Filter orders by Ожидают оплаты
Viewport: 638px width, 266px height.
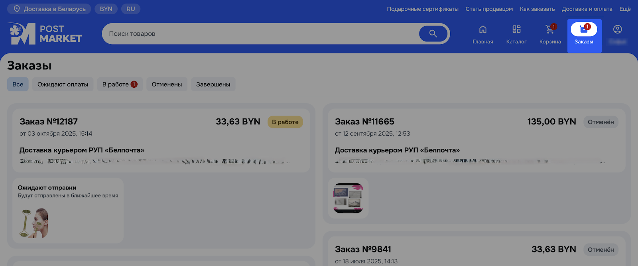pos(63,84)
